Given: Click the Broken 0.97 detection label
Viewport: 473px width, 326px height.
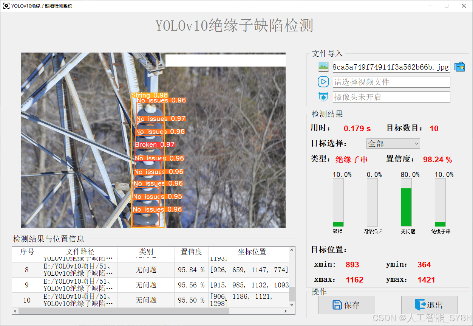Looking at the screenshot, I should coord(155,144).
